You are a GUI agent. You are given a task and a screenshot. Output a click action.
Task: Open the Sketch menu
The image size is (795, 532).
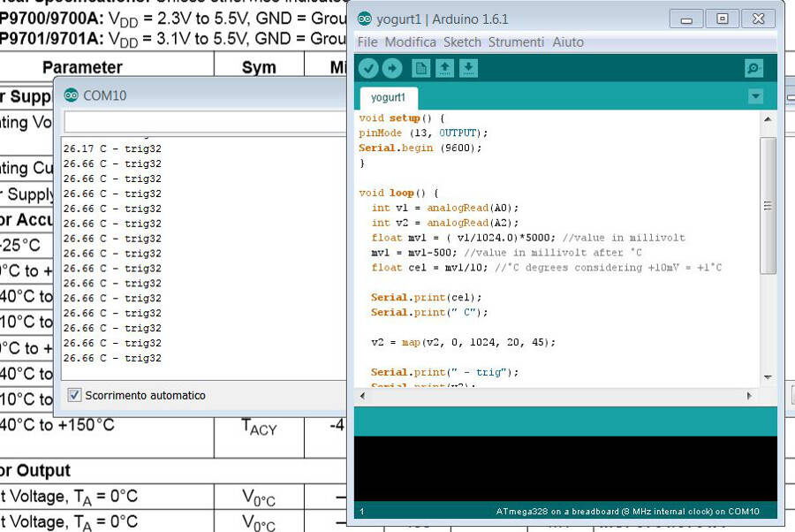pyautogui.click(x=462, y=42)
